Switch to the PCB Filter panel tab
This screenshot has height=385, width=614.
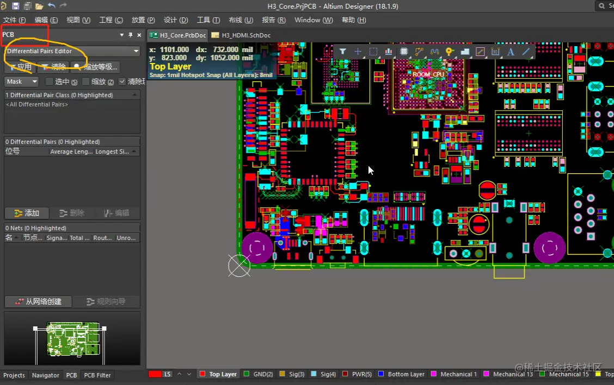click(x=97, y=375)
